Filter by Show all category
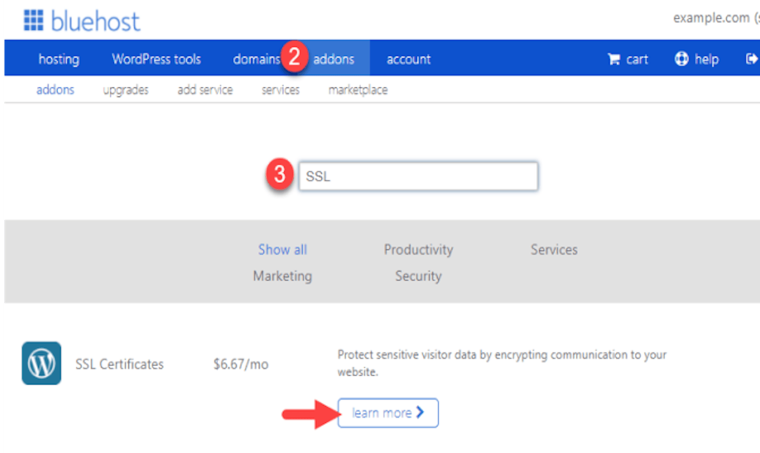The image size is (760, 453). coord(283,250)
